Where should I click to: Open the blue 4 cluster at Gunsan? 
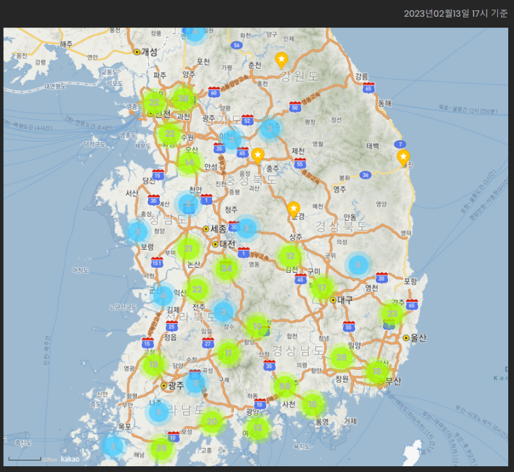(x=163, y=295)
